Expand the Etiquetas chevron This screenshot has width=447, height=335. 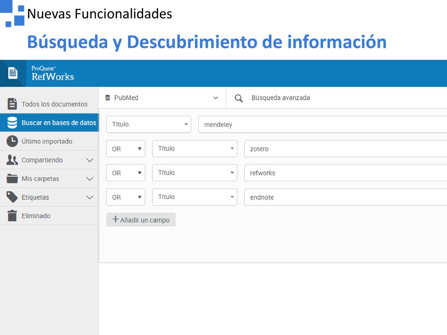click(90, 198)
